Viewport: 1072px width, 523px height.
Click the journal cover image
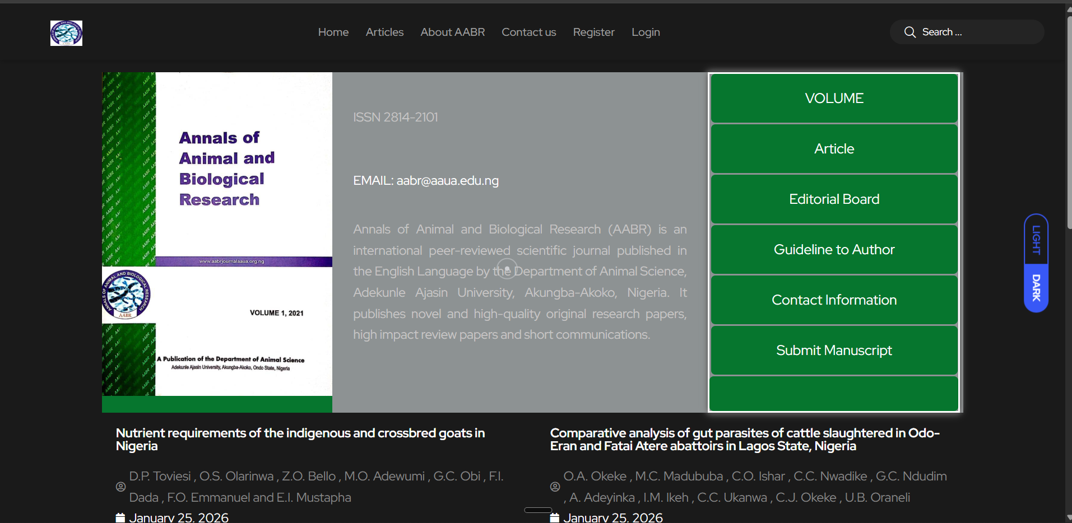217,234
